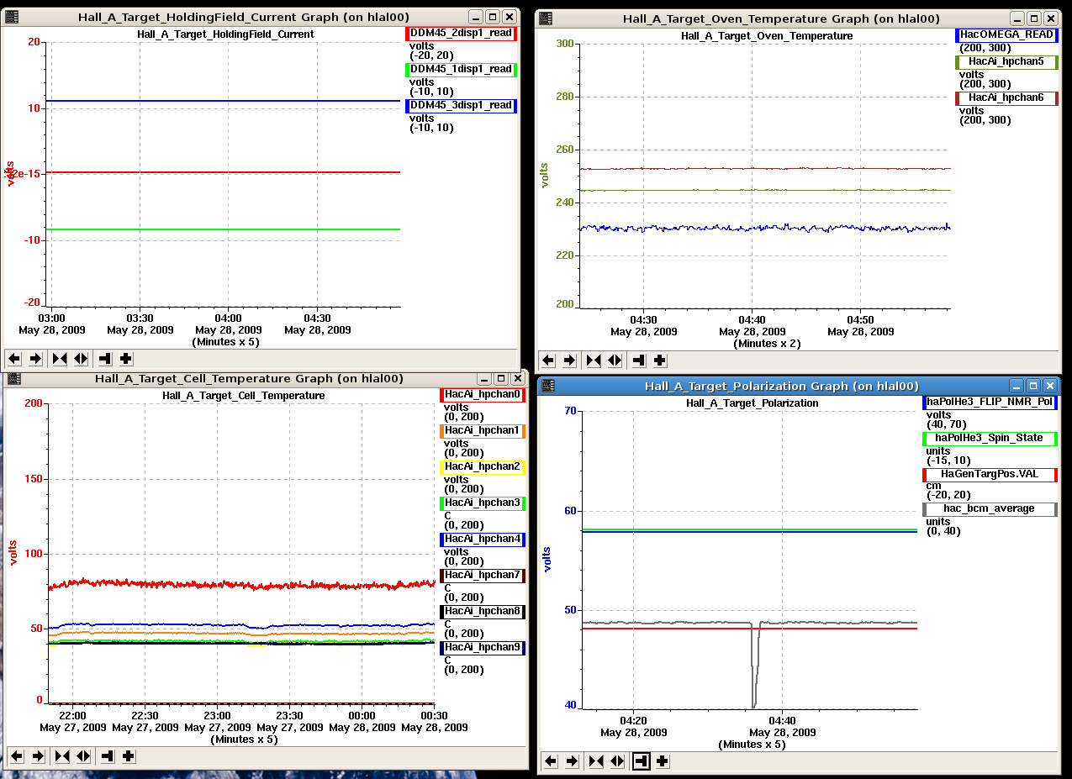1072x779 pixels.
Task: Select DDM45_2disp1_read legend entry
Action: [462, 34]
